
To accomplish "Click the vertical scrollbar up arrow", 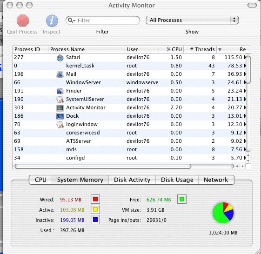I will point(248,155).
